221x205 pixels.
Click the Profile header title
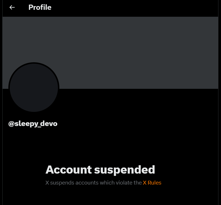(x=40, y=7)
